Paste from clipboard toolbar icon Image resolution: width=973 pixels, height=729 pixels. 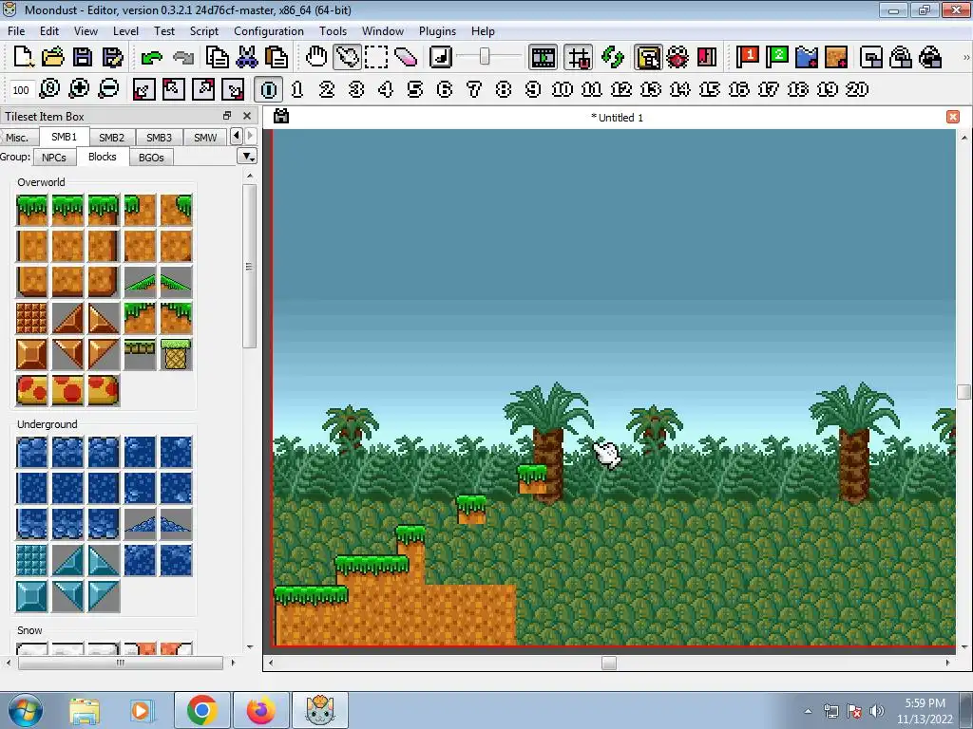[x=277, y=57]
